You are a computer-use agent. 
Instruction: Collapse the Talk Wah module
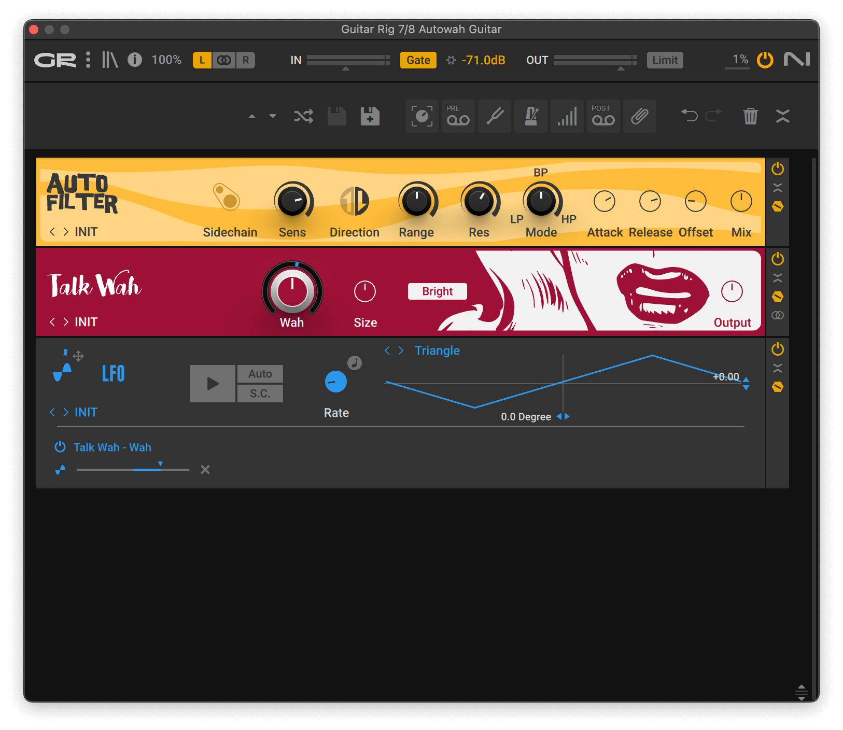pyautogui.click(x=777, y=278)
